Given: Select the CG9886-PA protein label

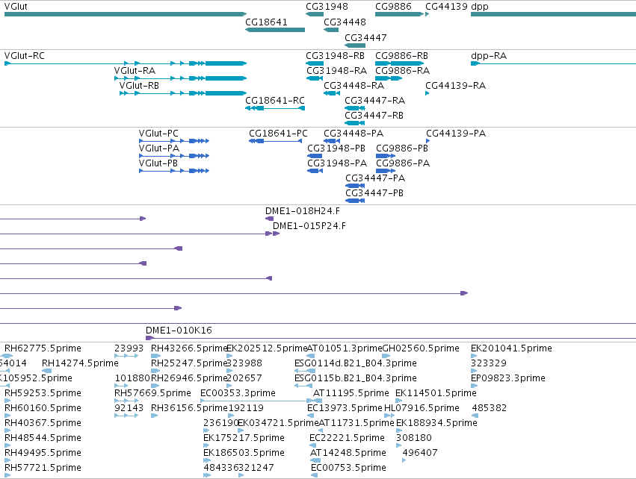Looking at the screenshot, I should pyautogui.click(x=403, y=163).
